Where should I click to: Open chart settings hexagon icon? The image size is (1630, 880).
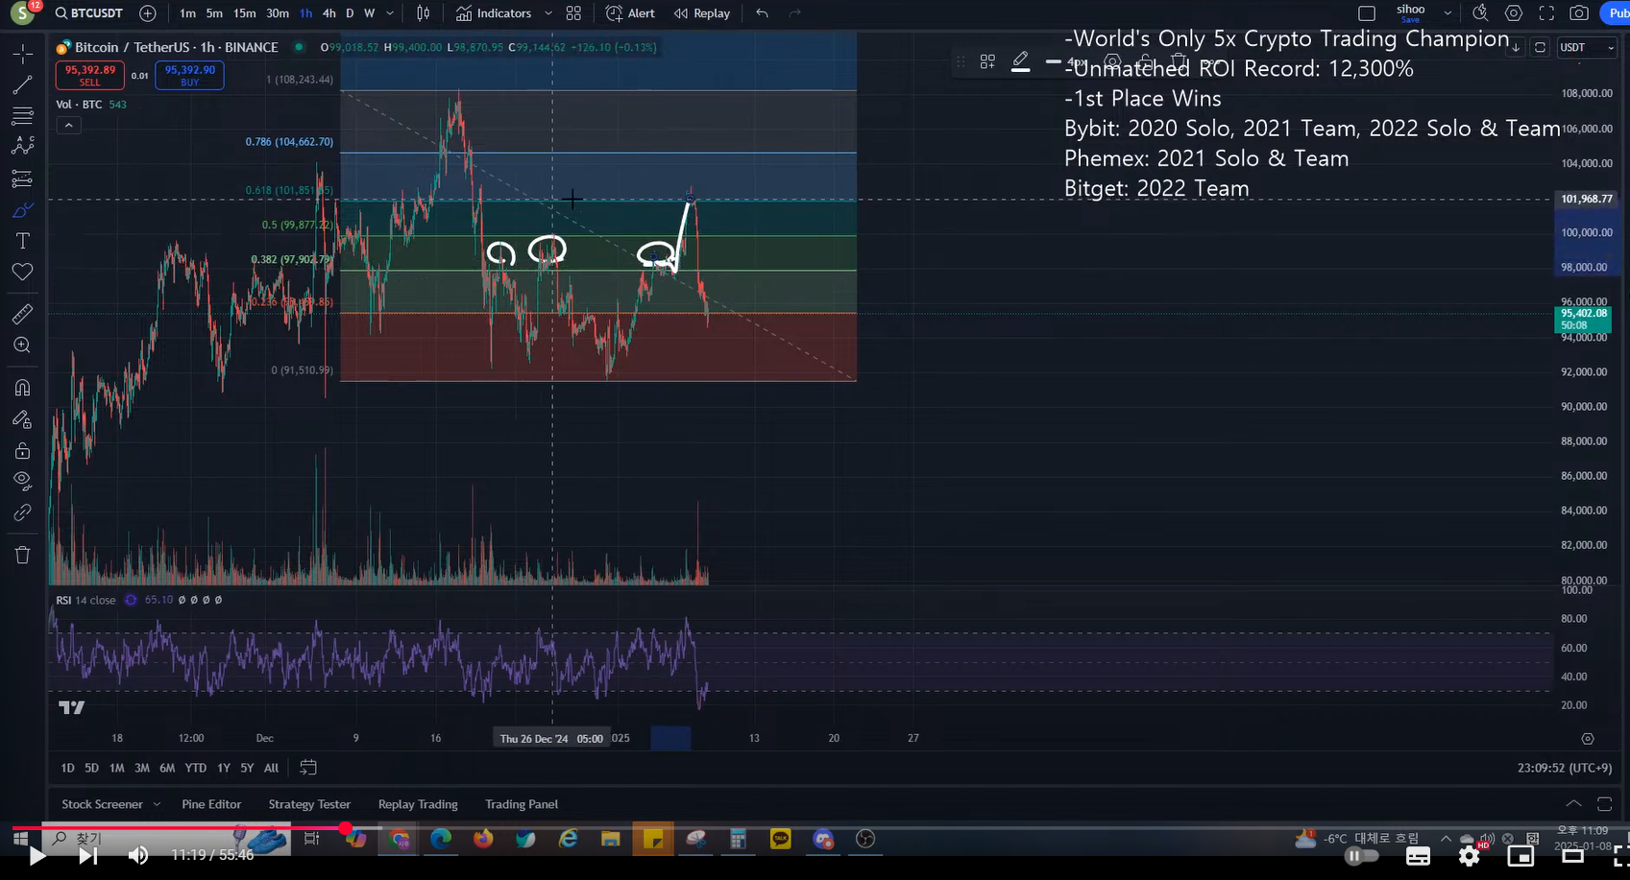coord(1514,13)
